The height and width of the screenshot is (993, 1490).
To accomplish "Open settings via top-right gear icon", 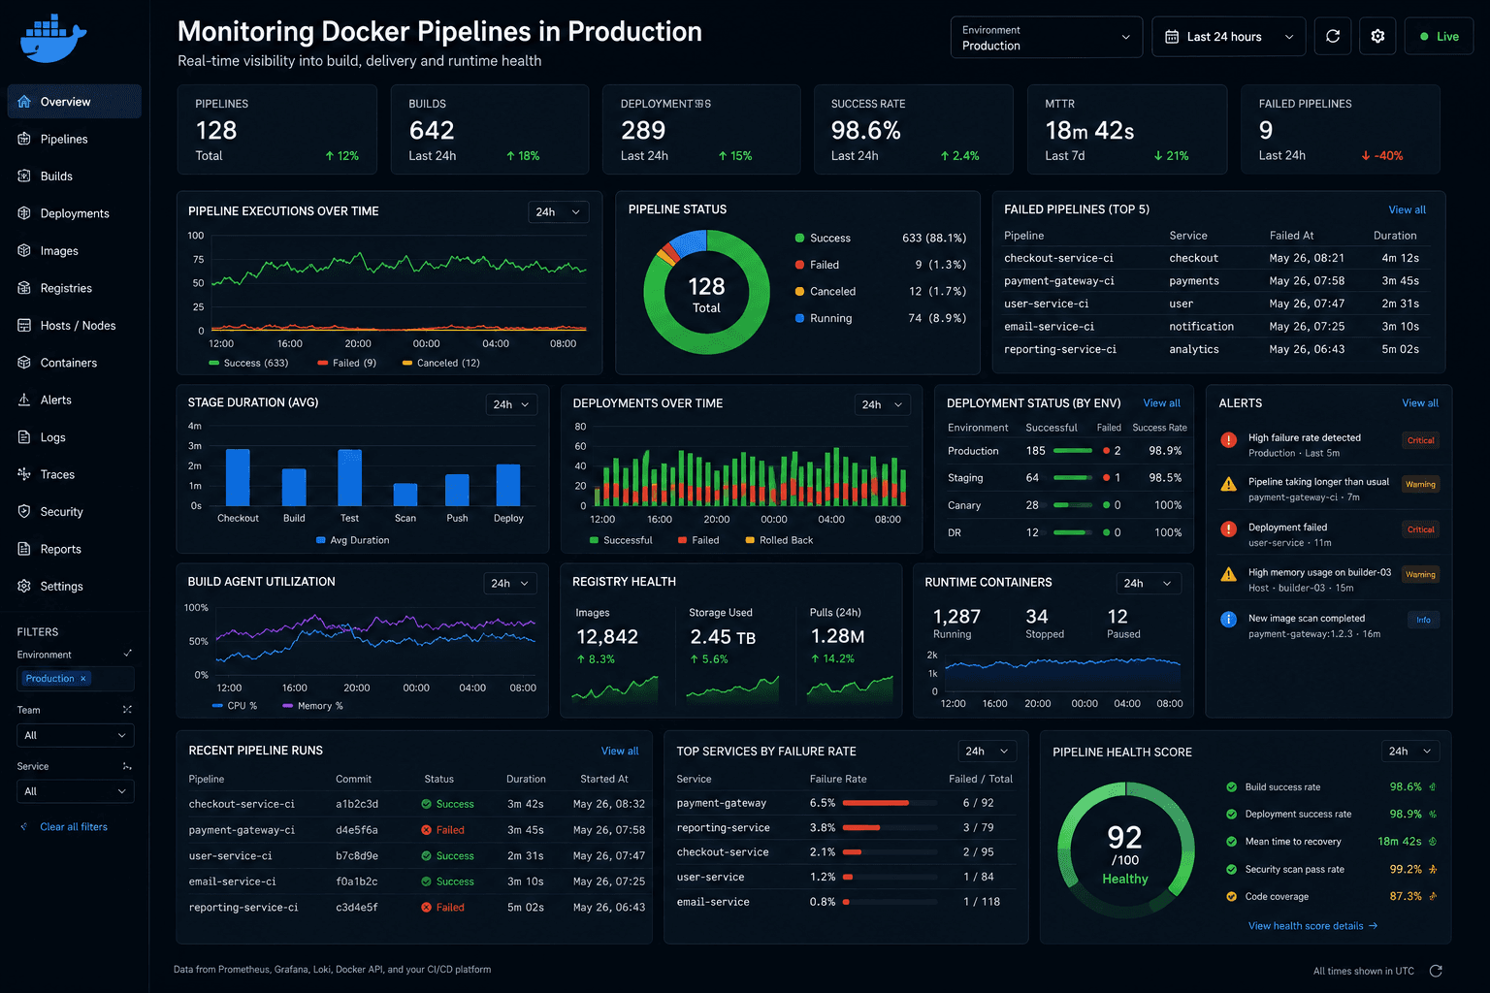I will pyautogui.click(x=1377, y=37).
